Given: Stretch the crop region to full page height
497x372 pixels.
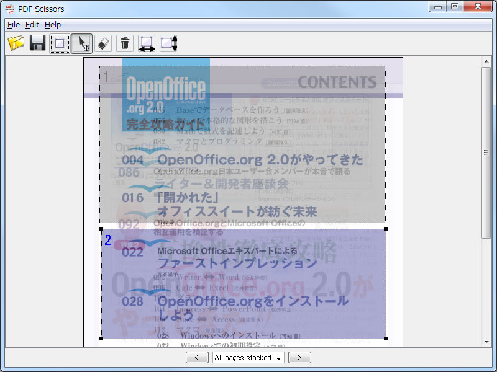Looking at the screenshot, I should pyautogui.click(x=168, y=43).
